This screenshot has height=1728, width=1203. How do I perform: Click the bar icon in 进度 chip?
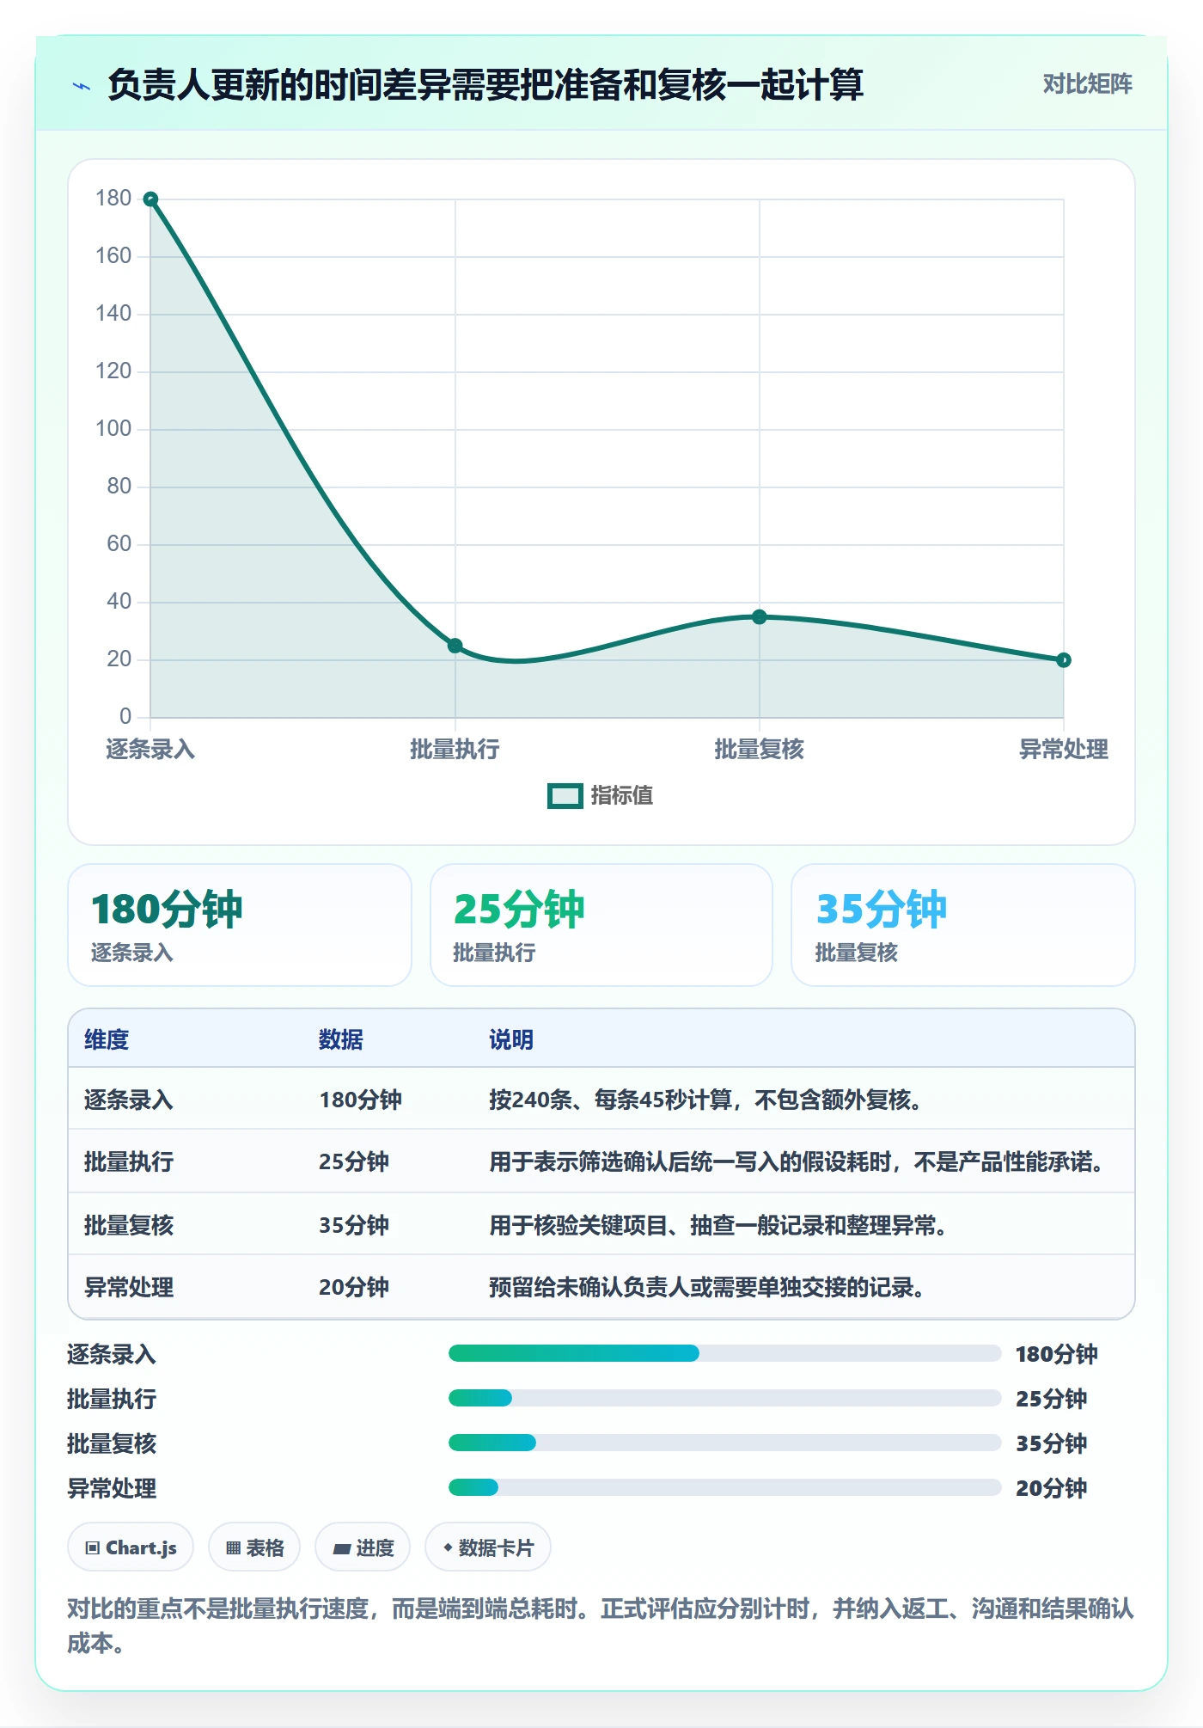click(342, 1549)
